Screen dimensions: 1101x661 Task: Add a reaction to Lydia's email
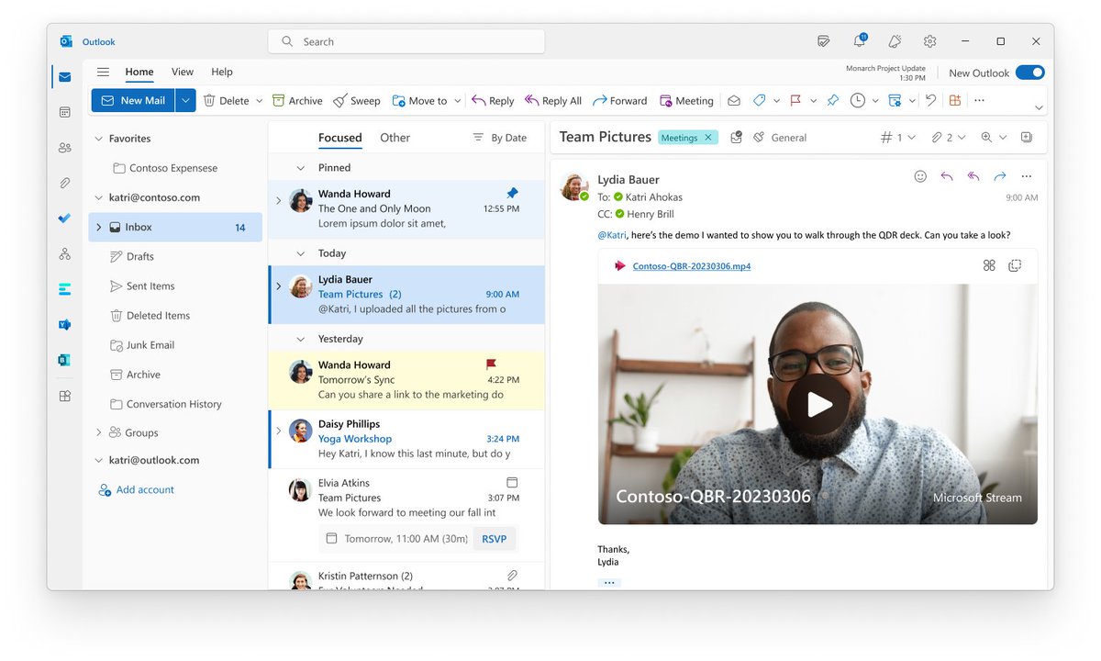pyautogui.click(x=920, y=176)
